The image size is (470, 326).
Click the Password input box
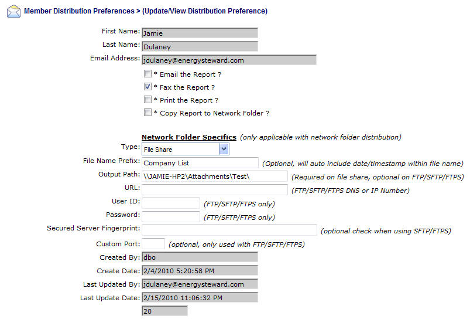tap(171, 216)
